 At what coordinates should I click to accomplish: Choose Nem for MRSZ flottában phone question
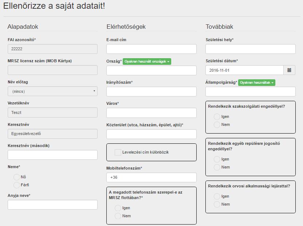[x=118, y=216]
